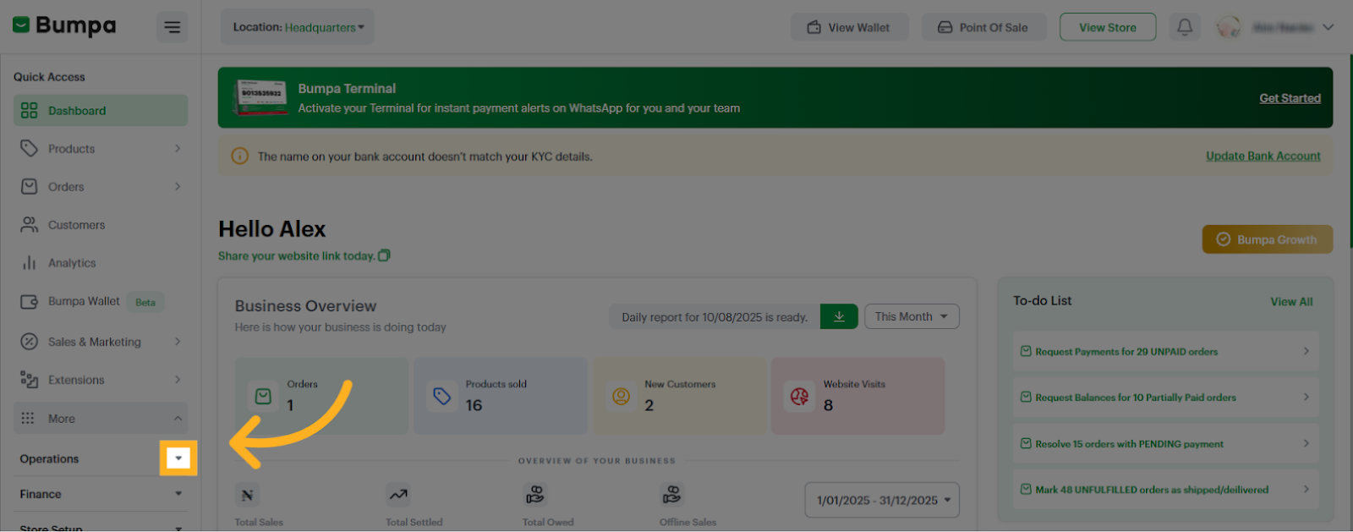
Task: Open Mark 48 UNFULFILLED orders as shipped
Action: point(1165,490)
